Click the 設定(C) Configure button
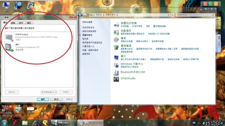This screenshot has width=225, height=126. point(12,92)
